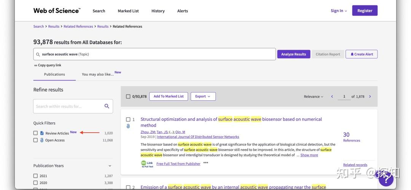Open the Export dropdown
This screenshot has height=190, width=411.
203,97
